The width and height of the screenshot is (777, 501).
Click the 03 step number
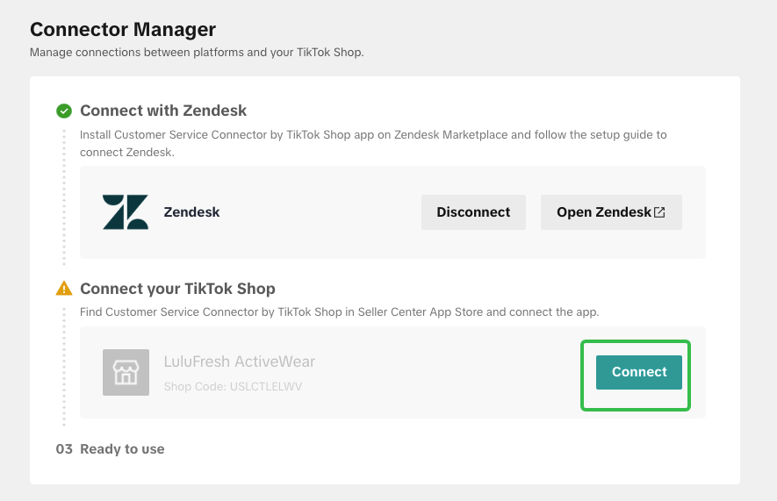click(63, 448)
